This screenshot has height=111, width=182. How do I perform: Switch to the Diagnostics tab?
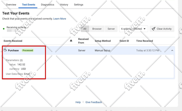(x=47, y=5)
